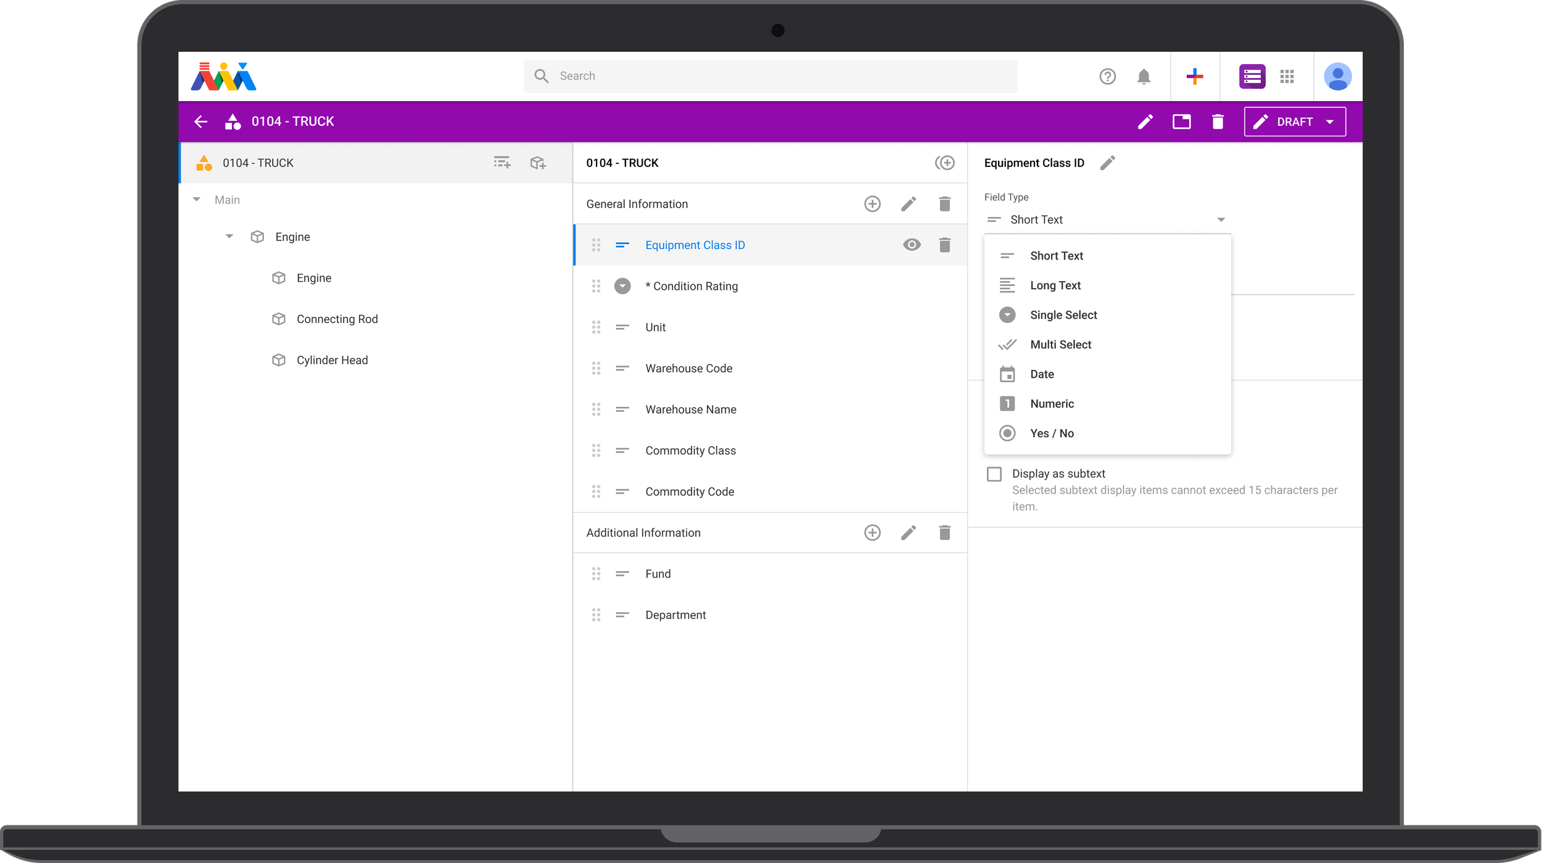Open the help question mark icon
The width and height of the screenshot is (1542, 863).
pyautogui.click(x=1107, y=76)
